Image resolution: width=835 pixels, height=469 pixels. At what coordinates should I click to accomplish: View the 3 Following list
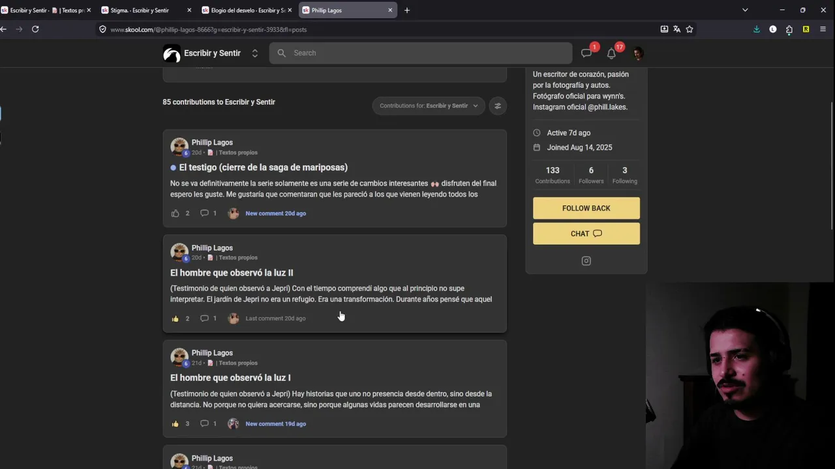[x=625, y=175]
